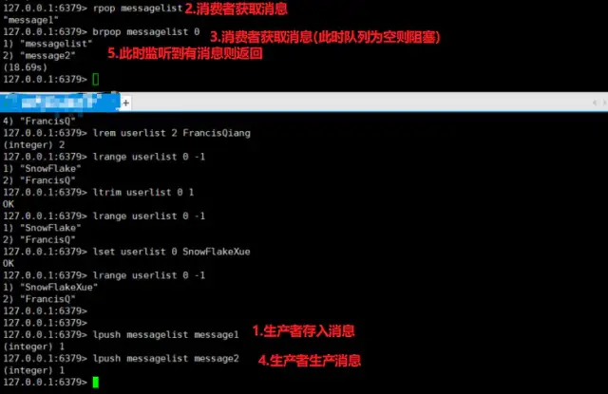Click the 'lpush messagelist message1' command
608x394 pixels.
(165, 334)
